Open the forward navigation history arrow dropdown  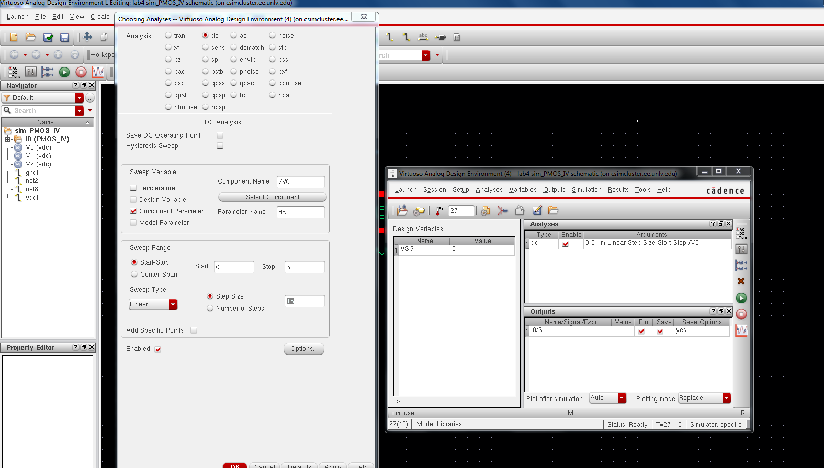pos(47,54)
